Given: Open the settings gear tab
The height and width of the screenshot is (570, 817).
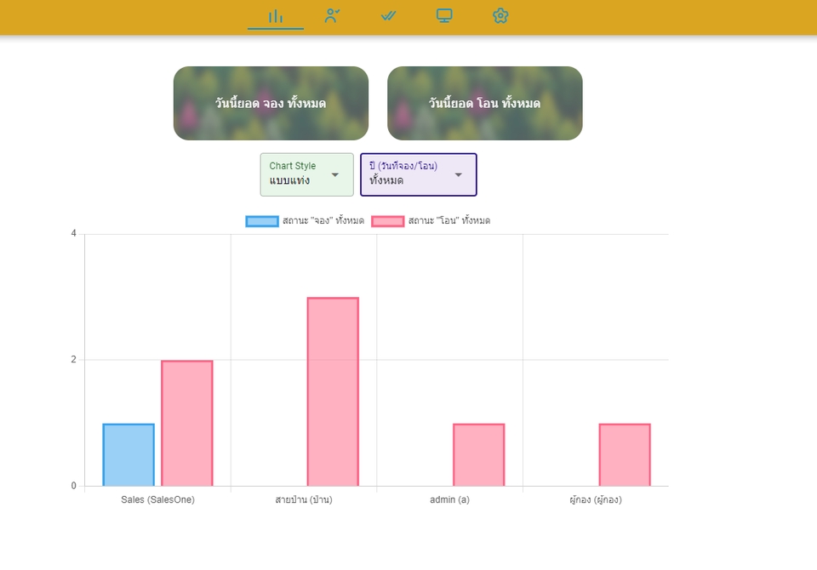Looking at the screenshot, I should 500,16.
